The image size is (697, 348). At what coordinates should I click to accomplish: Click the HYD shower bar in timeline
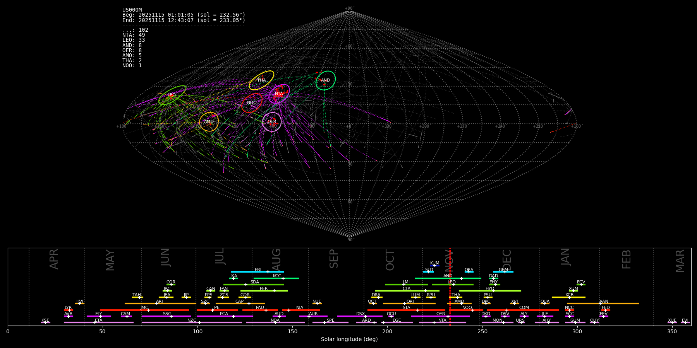[x=490, y=291]
